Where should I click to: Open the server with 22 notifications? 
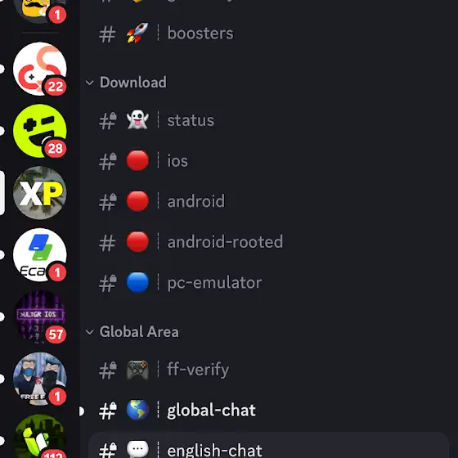pyautogui.click(x=40, y=69)
